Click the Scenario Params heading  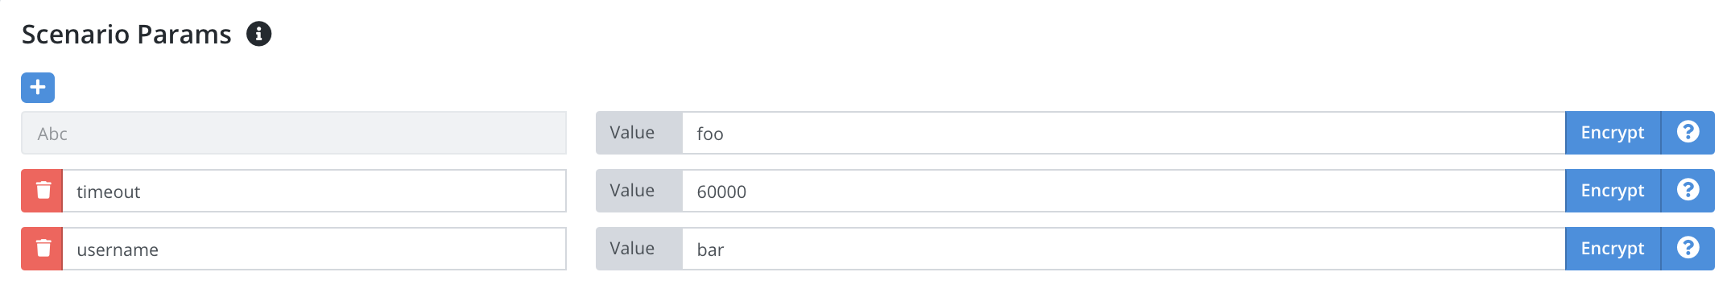(126, 35)
